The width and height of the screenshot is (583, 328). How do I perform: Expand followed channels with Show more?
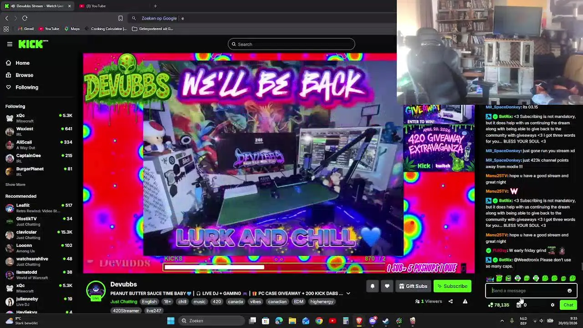(x=15, y=184)
